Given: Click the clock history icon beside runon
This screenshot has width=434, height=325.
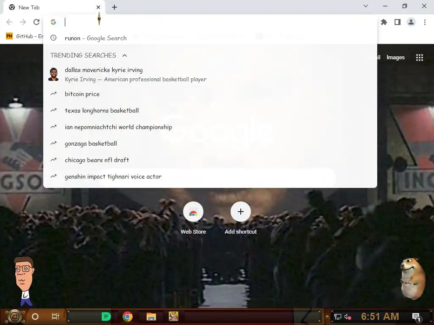Looking at the screenshot, I should [x=53, y=38].
